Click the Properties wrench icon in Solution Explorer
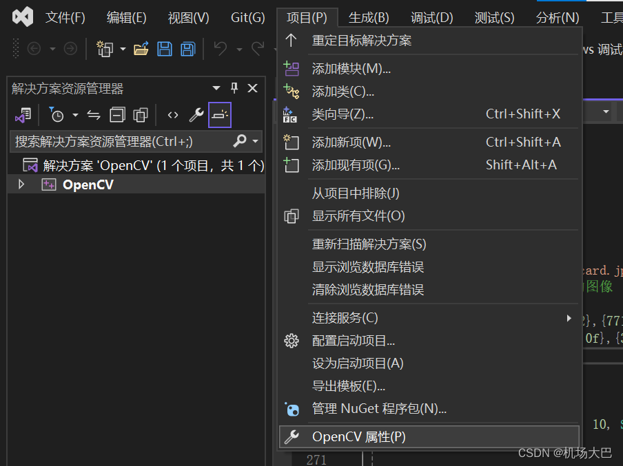 196,114
